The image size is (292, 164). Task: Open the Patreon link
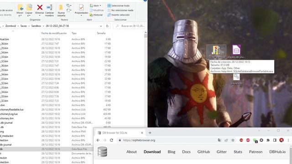click(x=255, y=152)
